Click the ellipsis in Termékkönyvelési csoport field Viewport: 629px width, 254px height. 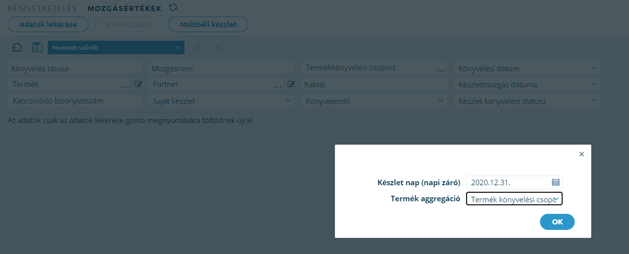441,71
